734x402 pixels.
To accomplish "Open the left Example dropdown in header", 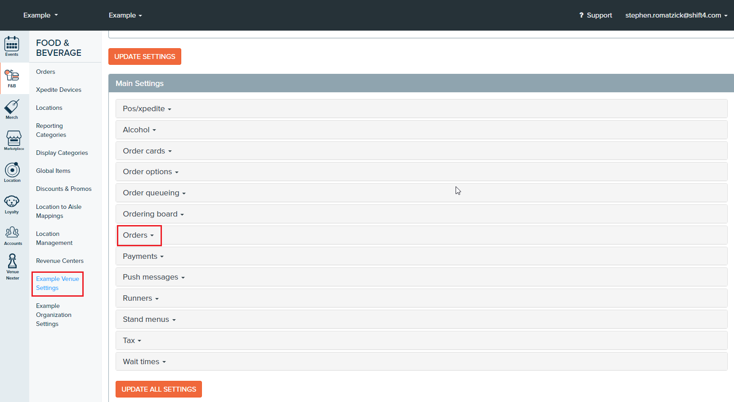I will [x=40, y=15].
